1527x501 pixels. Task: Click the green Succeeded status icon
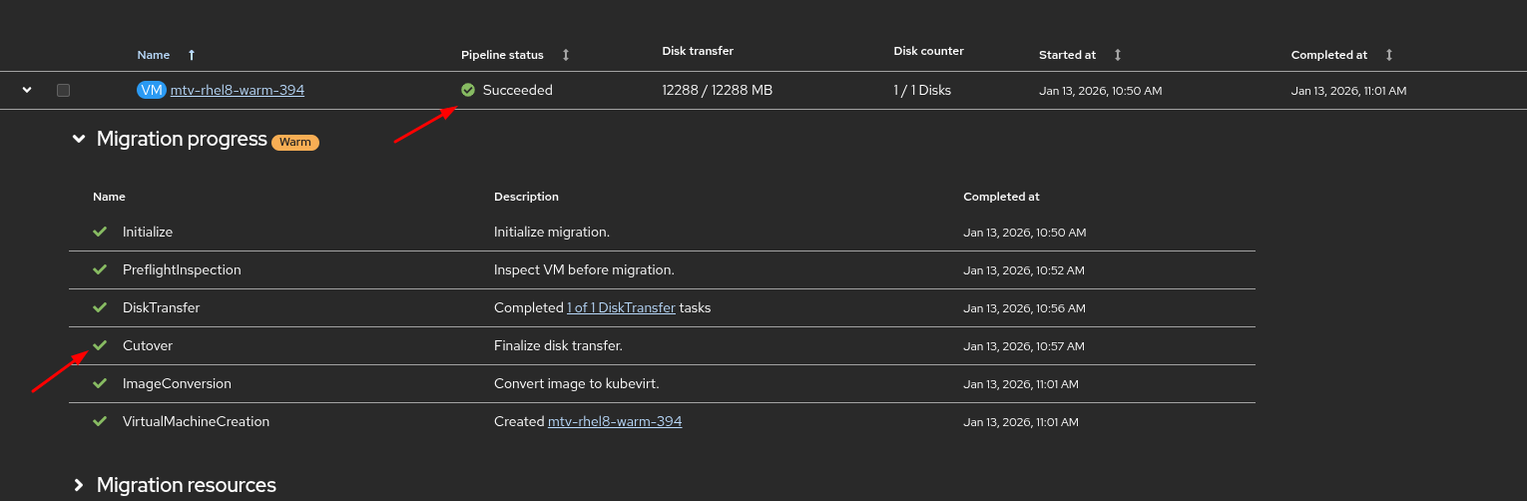(x=468, y=90)
